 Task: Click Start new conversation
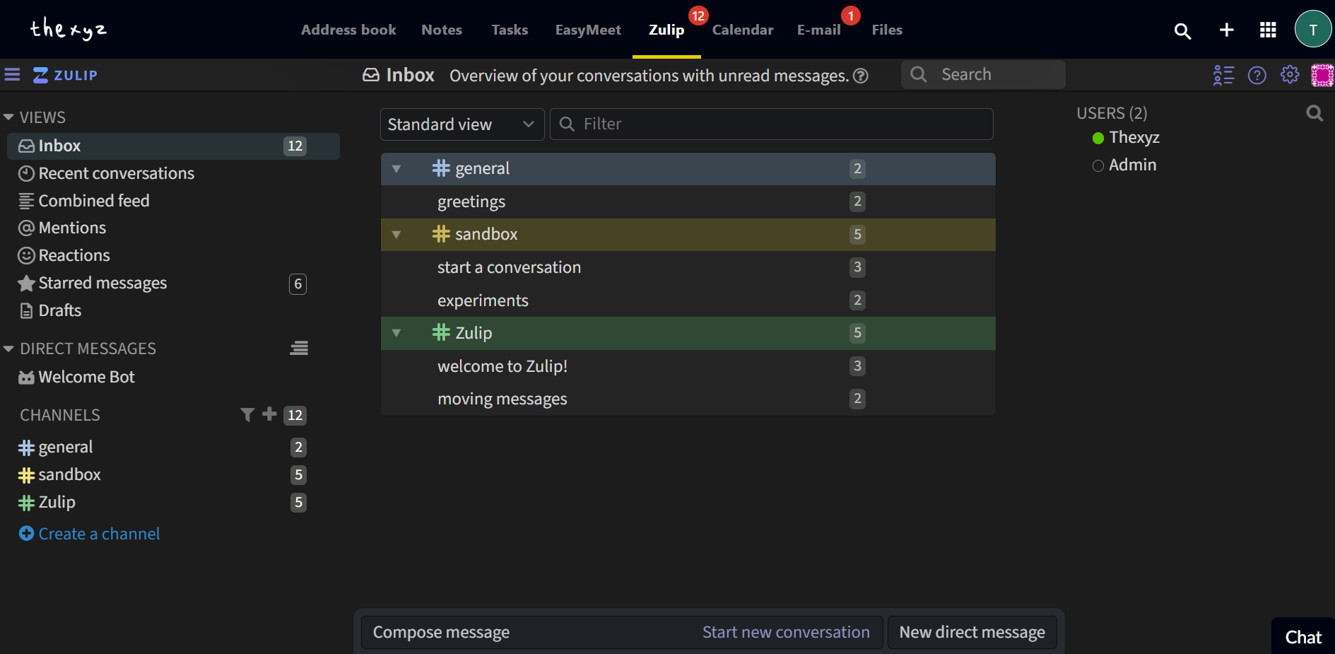(787, 631)
